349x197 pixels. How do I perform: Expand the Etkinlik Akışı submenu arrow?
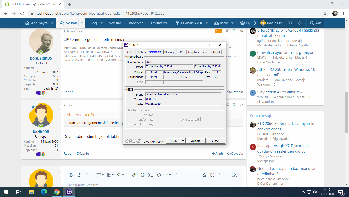tap(207, 23)
